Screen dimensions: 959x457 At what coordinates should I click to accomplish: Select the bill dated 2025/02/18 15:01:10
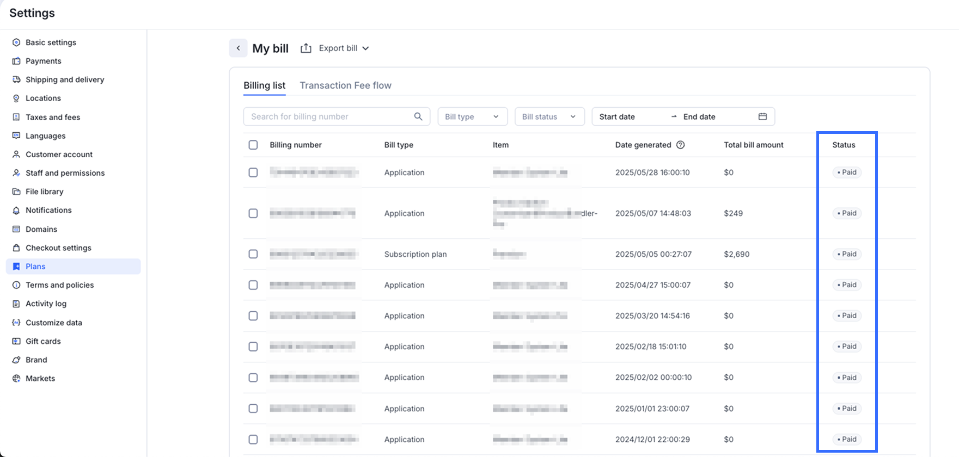(x=253, y=347)
